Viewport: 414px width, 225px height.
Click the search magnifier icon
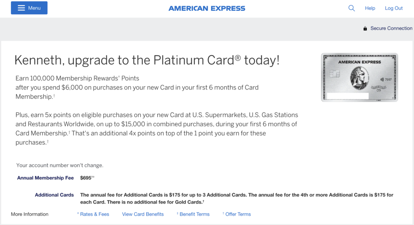tap(351, 8)
